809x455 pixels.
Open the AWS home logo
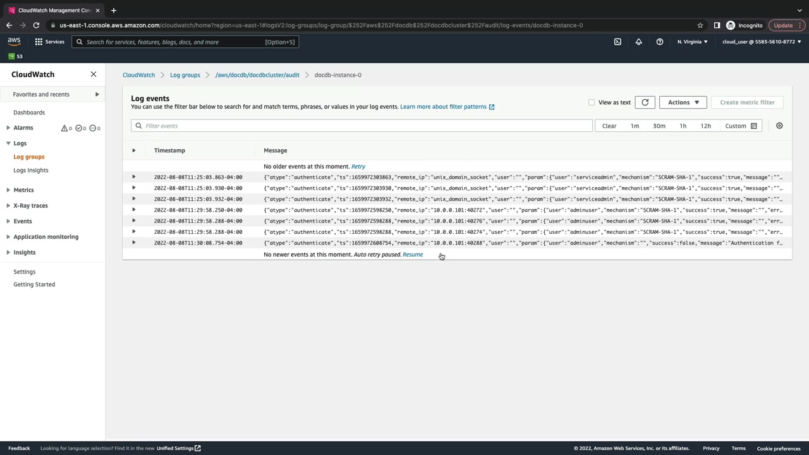tap(14, 42)
